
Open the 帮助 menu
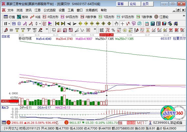tap(104, 10)
